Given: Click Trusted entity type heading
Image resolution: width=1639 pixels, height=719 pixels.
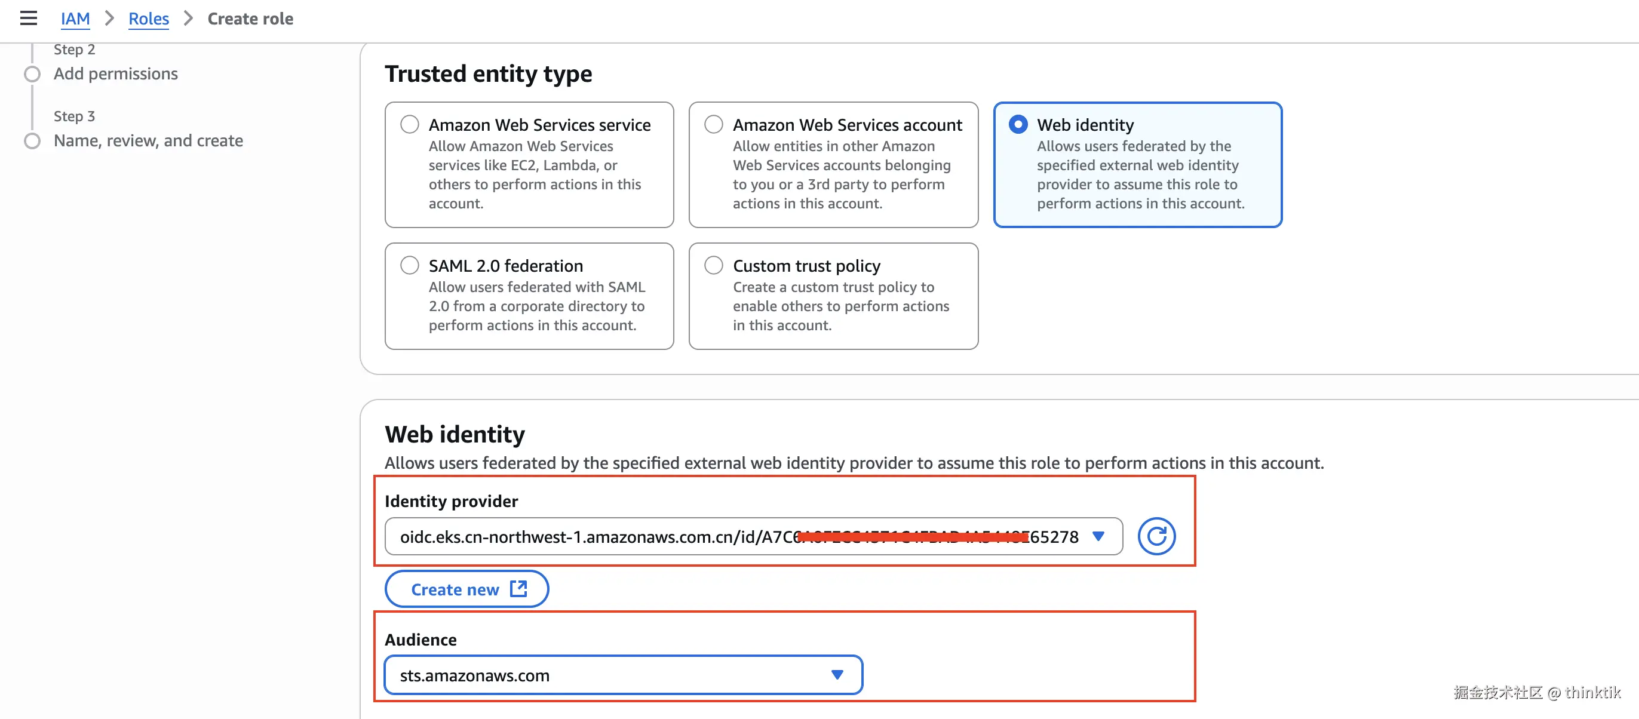Looking at the screenshot, I should pyautogui.click(x=488, y=74).
